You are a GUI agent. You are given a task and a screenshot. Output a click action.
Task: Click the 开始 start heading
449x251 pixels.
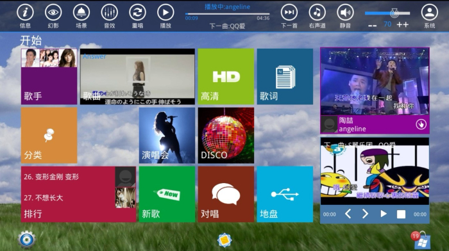pyautogui.click(x=31, y=40)
